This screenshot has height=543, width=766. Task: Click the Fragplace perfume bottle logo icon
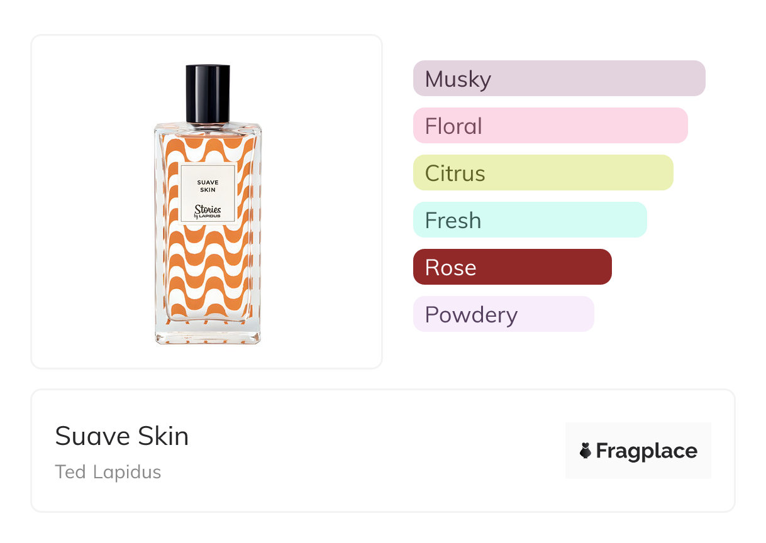(586, 451)
